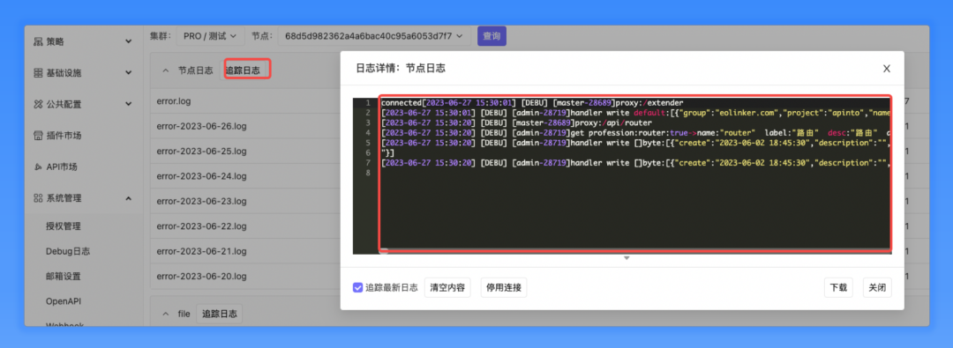Collapse the file section chevron
The width and height of the screenshot is (953, 348).
[x=165, y=314]
